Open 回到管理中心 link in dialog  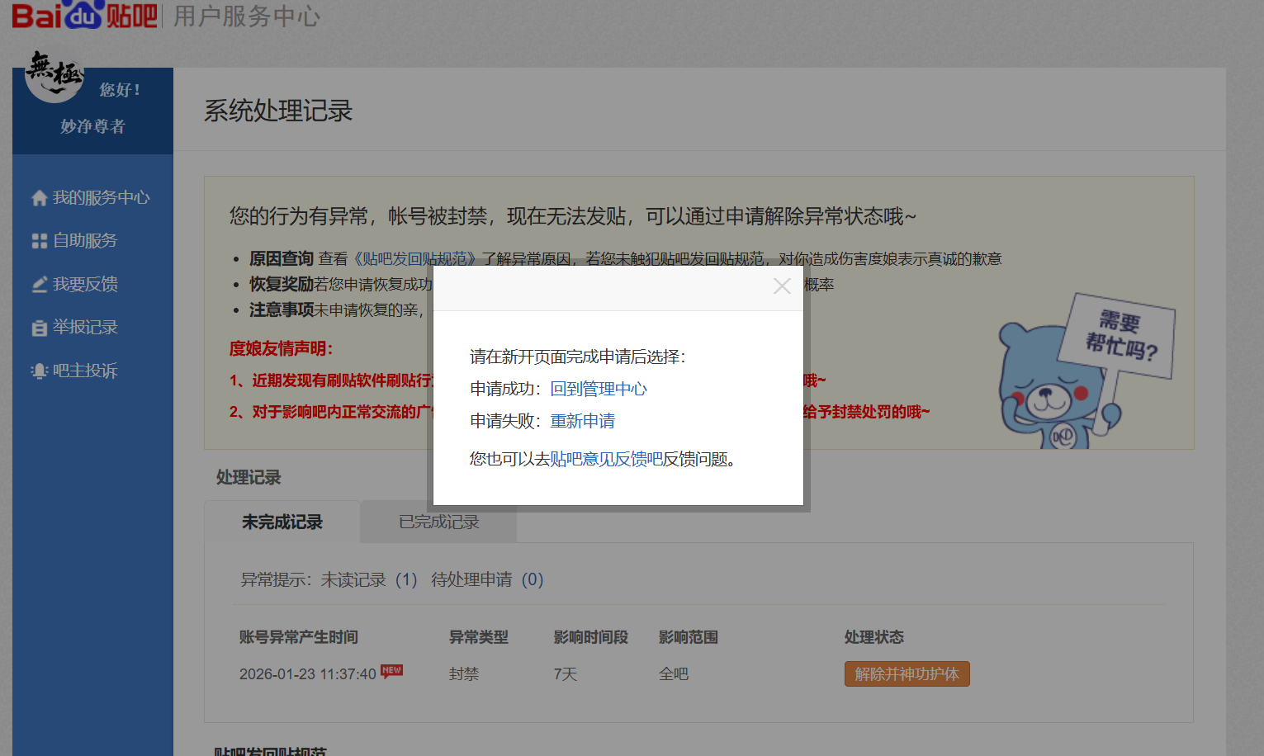pos(599,389)
